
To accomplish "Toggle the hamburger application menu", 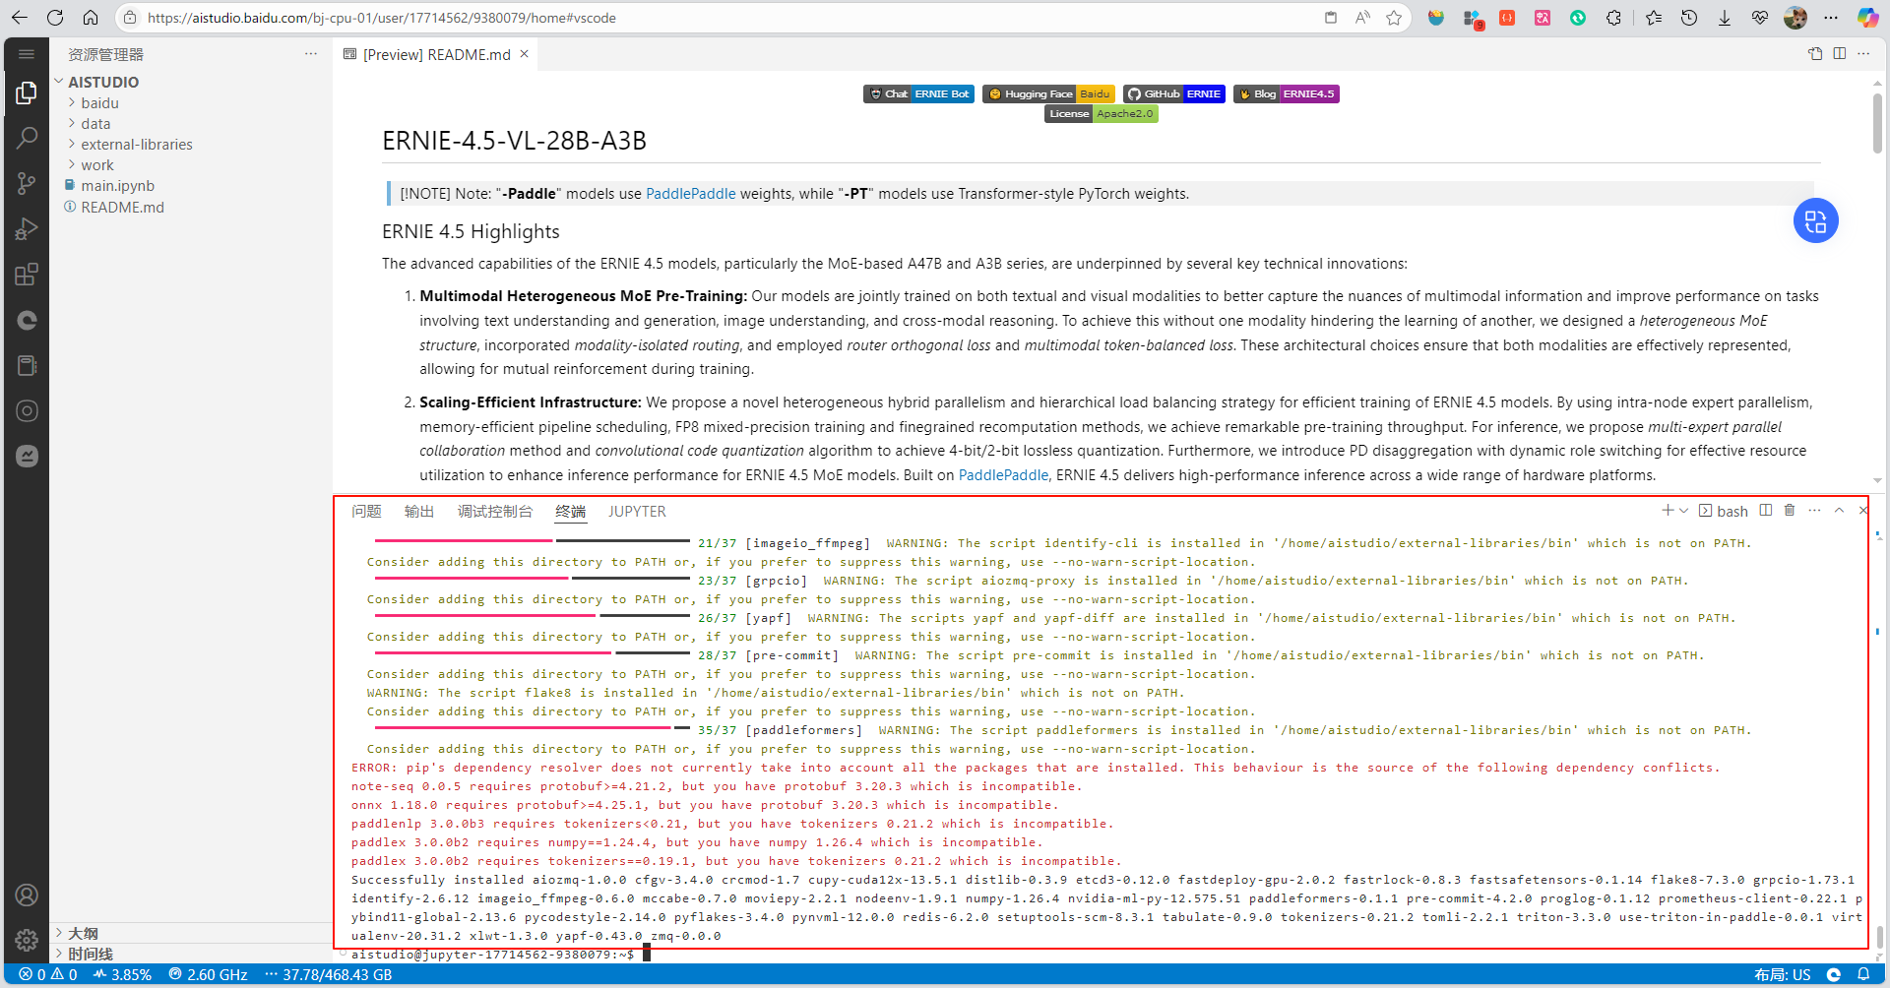I will tap(27, 54).
